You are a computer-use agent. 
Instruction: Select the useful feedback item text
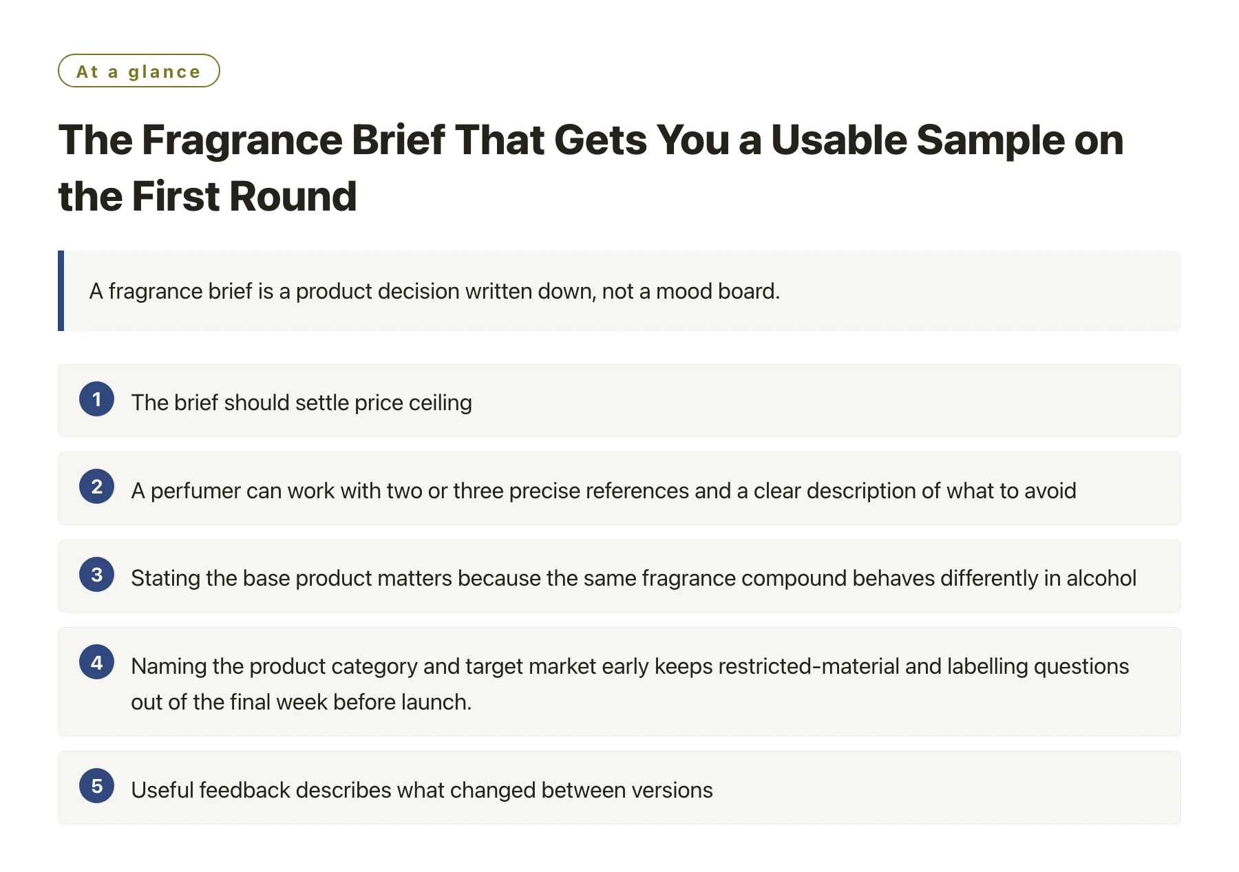click(x=422, y=790)
